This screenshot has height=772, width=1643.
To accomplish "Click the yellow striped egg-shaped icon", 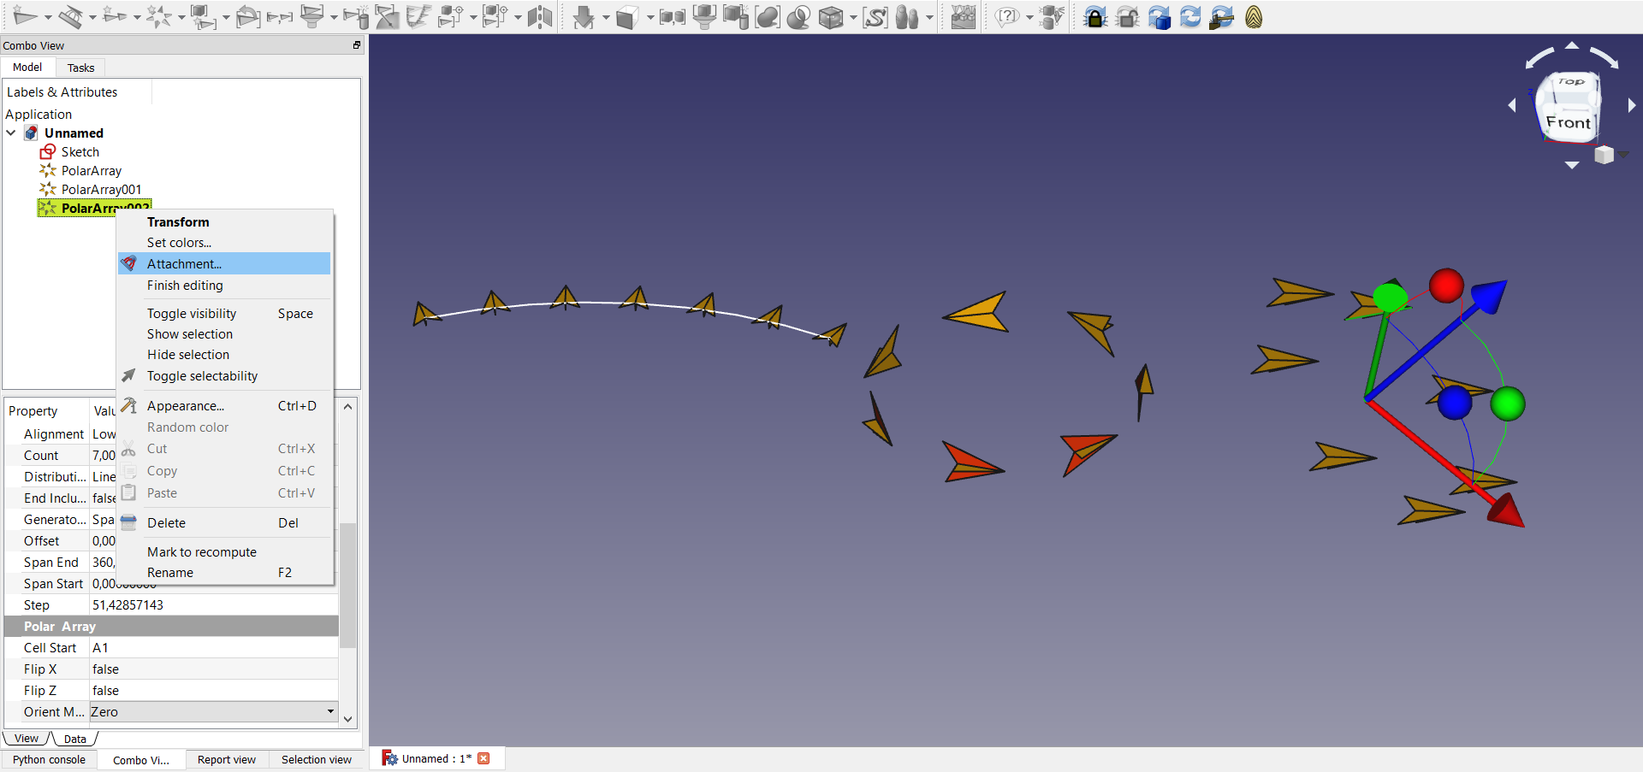I will [x=1254, y=17].
